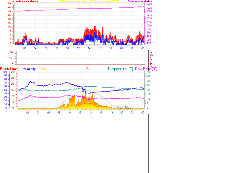Select the 1025 barometer axis value
The height and width of the screenshot is (173, 243).
tap(149, 8)
